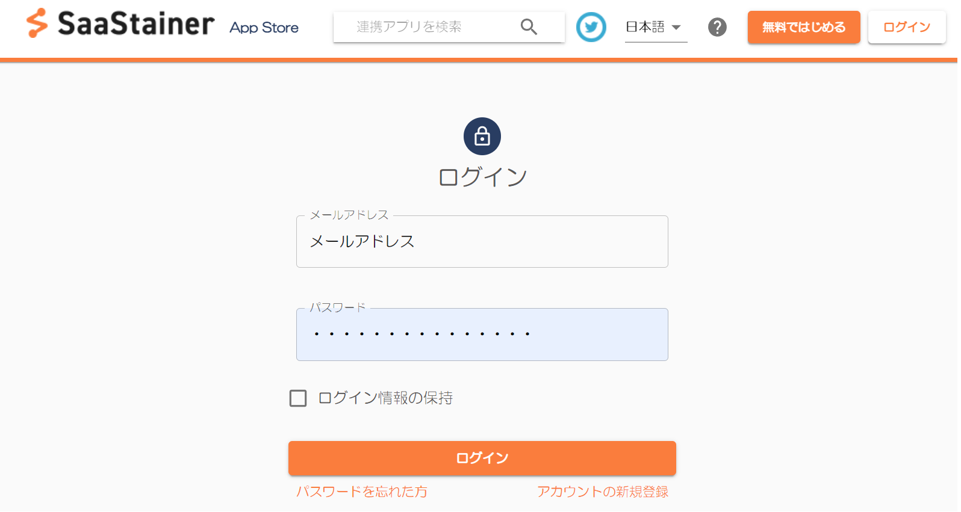Click the lock icon above the ログイン heading
Viewport: 961px width, 512px height.
pyautogui.click(x=482, y=137)
